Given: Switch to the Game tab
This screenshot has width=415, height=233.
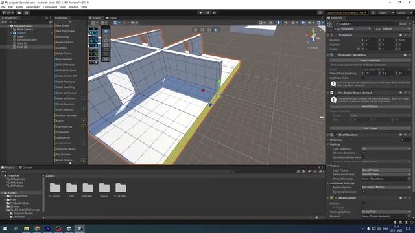Looking at the screenshot, I should [111, 18].
